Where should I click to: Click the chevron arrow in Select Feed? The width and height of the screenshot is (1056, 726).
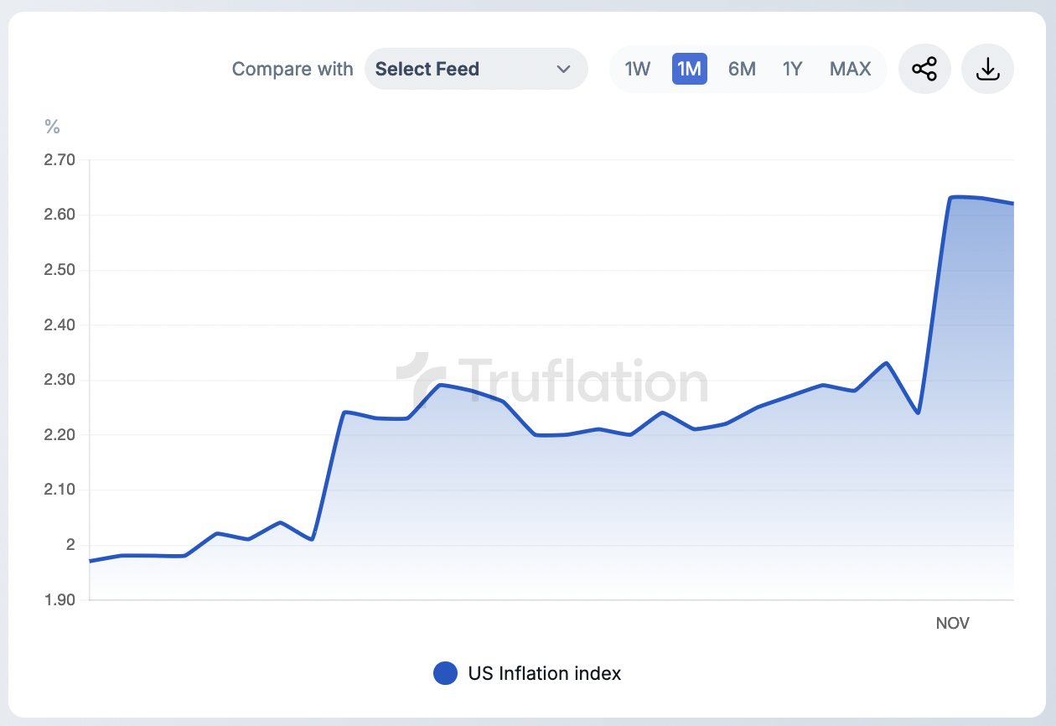[563, 69]
